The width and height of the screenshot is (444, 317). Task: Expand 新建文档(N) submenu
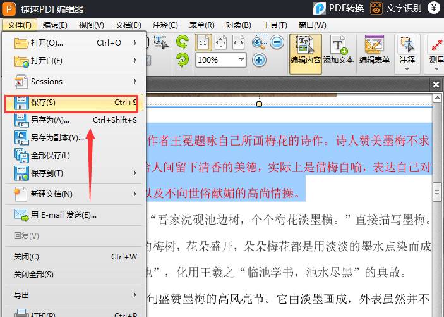(x=74, y=194)
